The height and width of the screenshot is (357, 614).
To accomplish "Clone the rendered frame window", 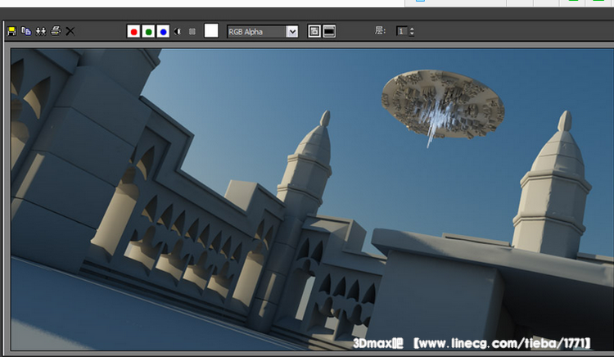I will pyautogui.click(x=41, y=31).
